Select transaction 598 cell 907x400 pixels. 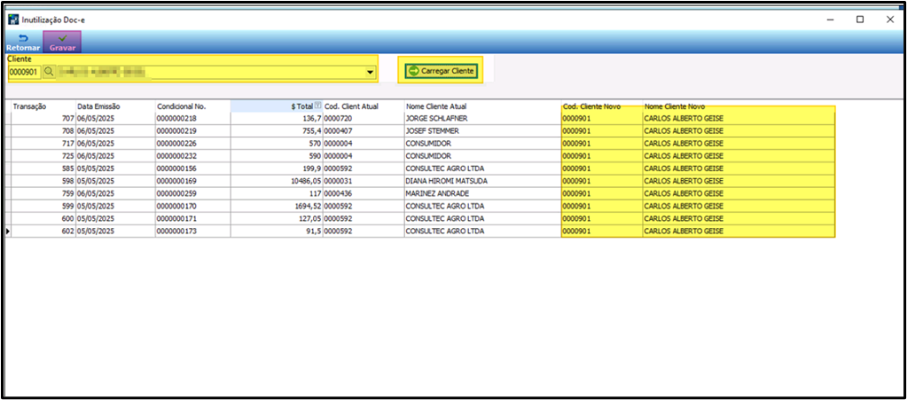coord(43,181)
